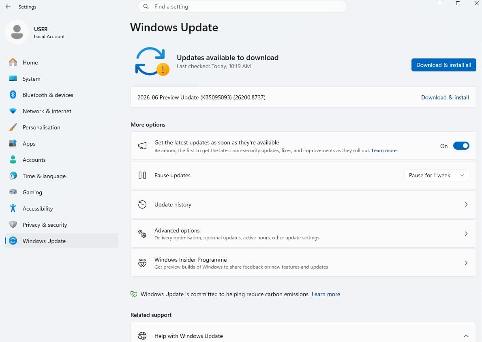Image resolution: width=482 pixels, height=342 pixels.
Task: Click the megaphone icon for latest updates
Action: 142,146
